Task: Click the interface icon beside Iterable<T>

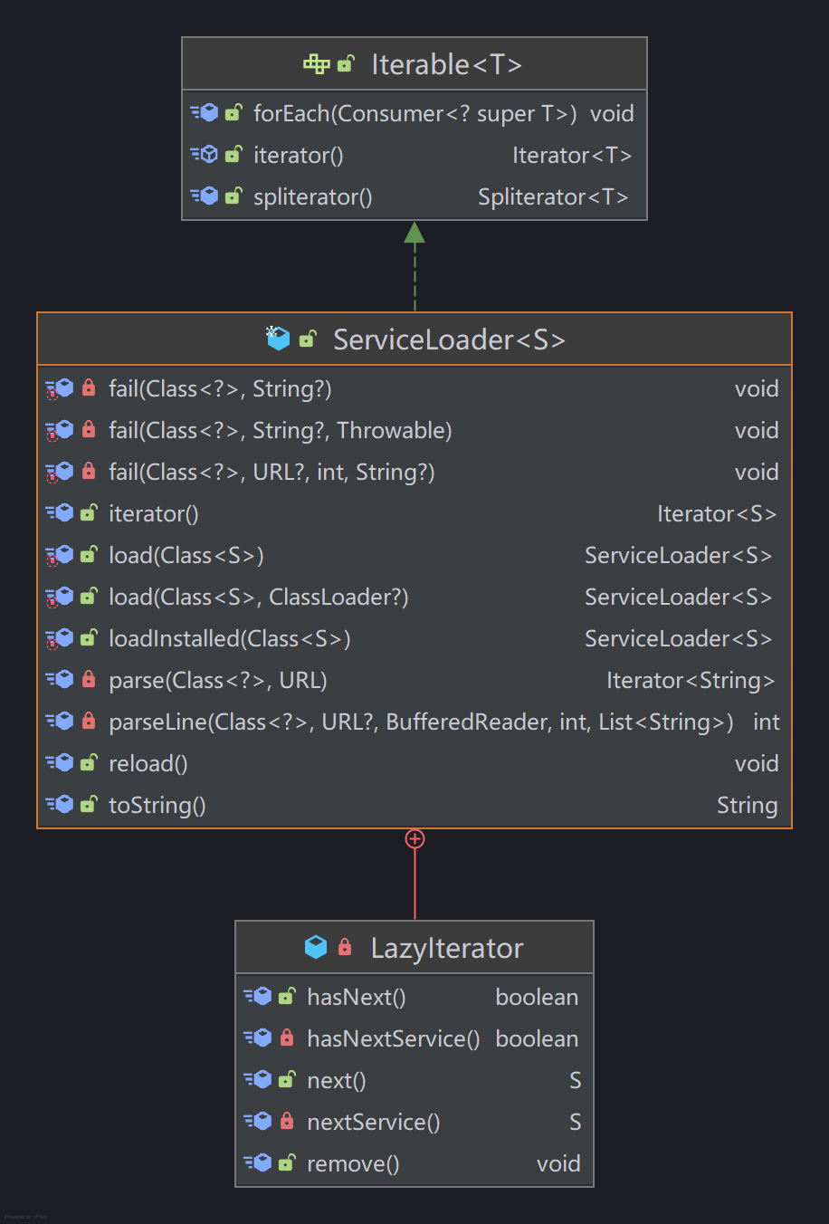Action: click(x=316, y=64)
